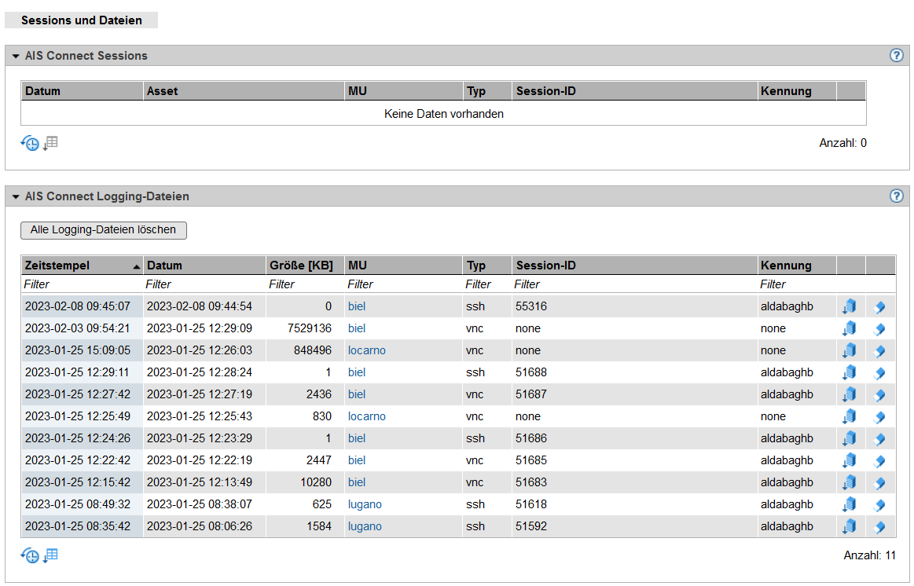Download the logging file for session 55316

(849, 306)
